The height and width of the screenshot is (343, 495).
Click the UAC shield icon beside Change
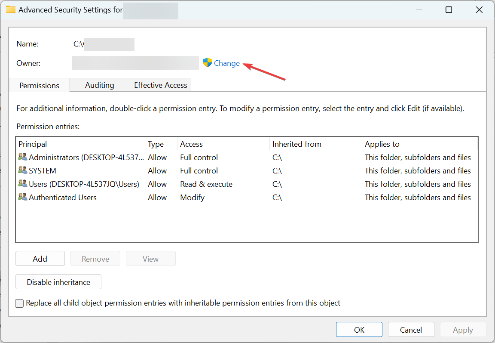tap(208, 63)
